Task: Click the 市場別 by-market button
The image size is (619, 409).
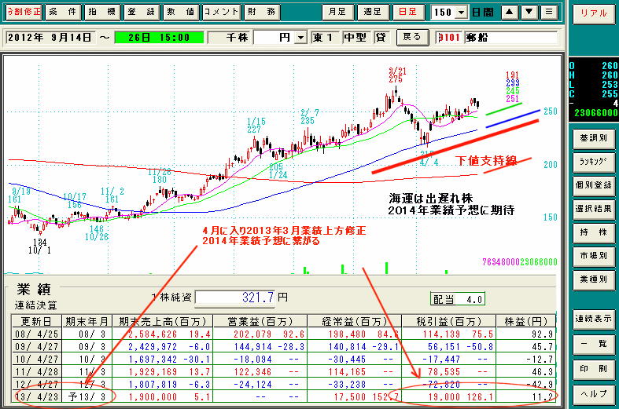Action: 593,256
